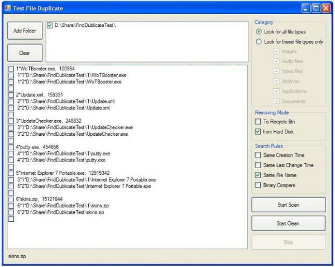Click the Start Scan button
335x267 pixels.
pyautogui.click(x=289, y=204)
